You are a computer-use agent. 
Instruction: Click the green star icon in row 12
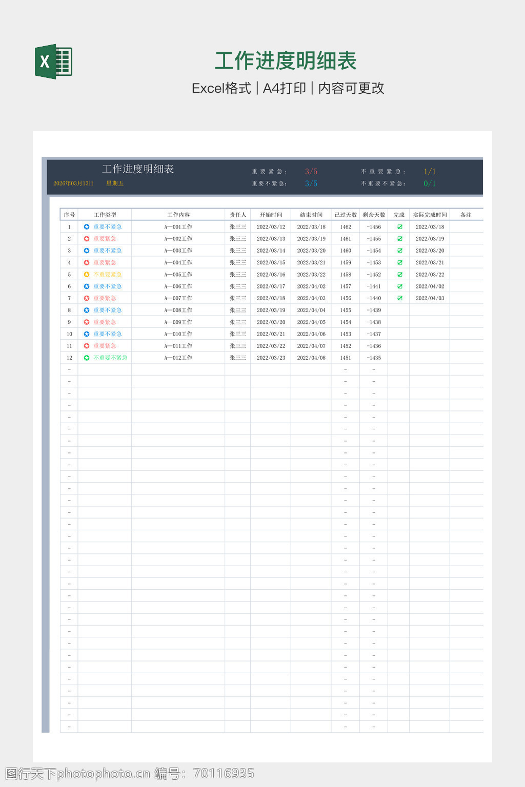(87, 358)
